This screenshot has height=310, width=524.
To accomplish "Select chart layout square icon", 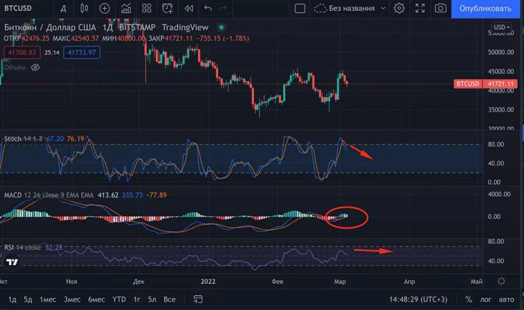I will tap(300, 8).
